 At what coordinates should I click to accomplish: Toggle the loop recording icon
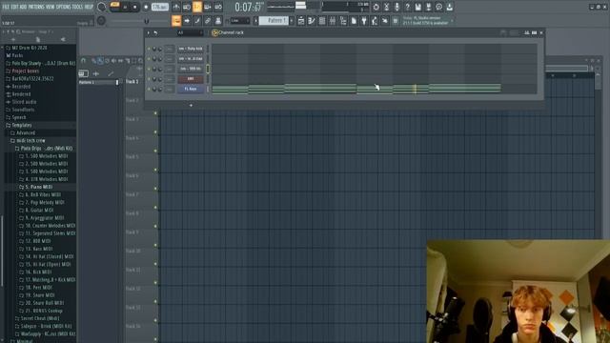click(x=218, y=7)
